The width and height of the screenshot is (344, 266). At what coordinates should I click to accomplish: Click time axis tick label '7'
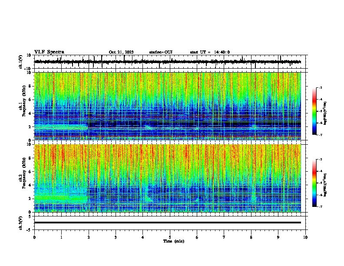point(224,237)
